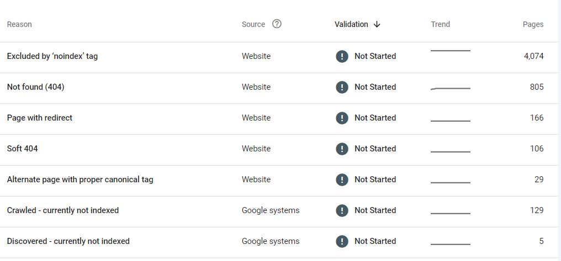The height and width of the screenshot is (261, 561).
Task: Select the Not Started icon for noindex row
Action: coord(342,56)
